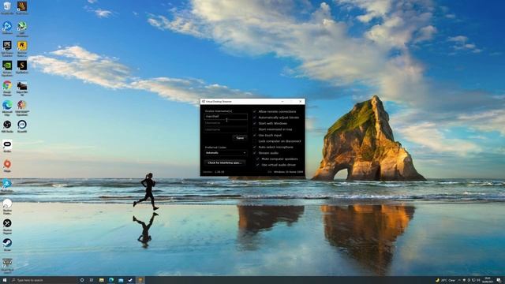
Task: Toggle Automatically adjust bitrate checkbox
Action: pos(254,118)
